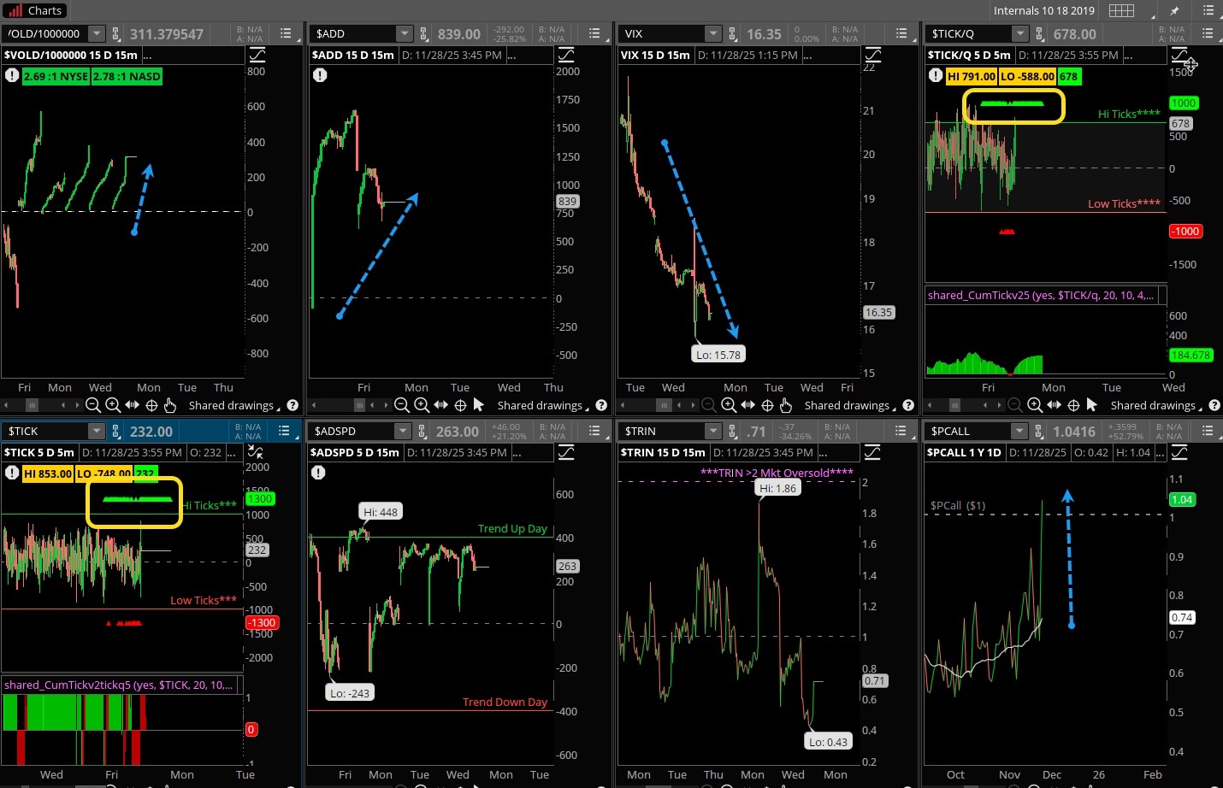Toggle the symbol link on $TICK chart
The height and width of the screenshot is (788, 1223).
(x=115, y=432)
